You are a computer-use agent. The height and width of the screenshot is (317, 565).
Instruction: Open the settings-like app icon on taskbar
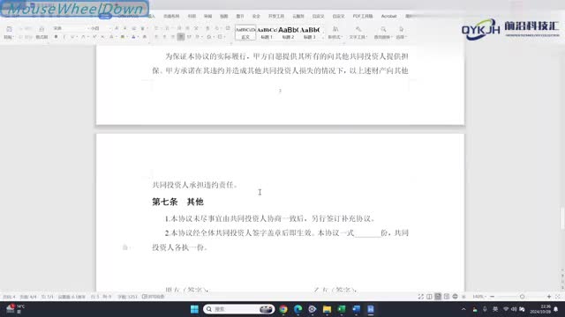(x=312, y=309)
